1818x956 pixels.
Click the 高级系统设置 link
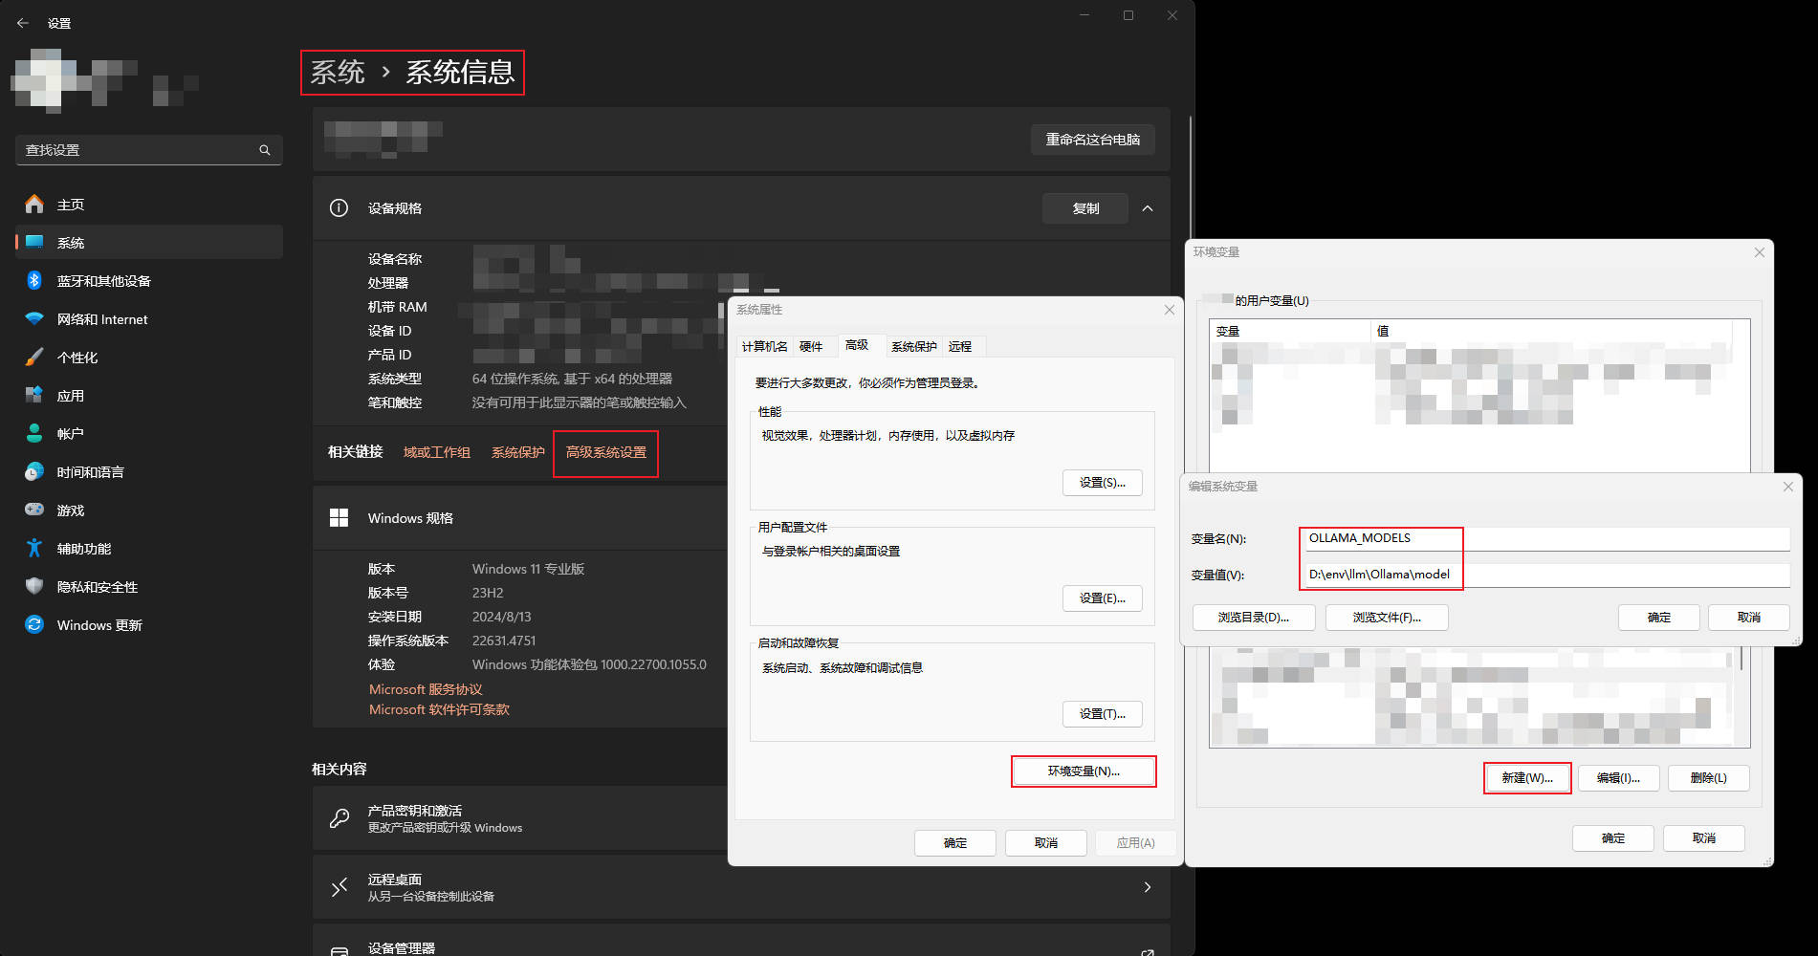point(605,452)
